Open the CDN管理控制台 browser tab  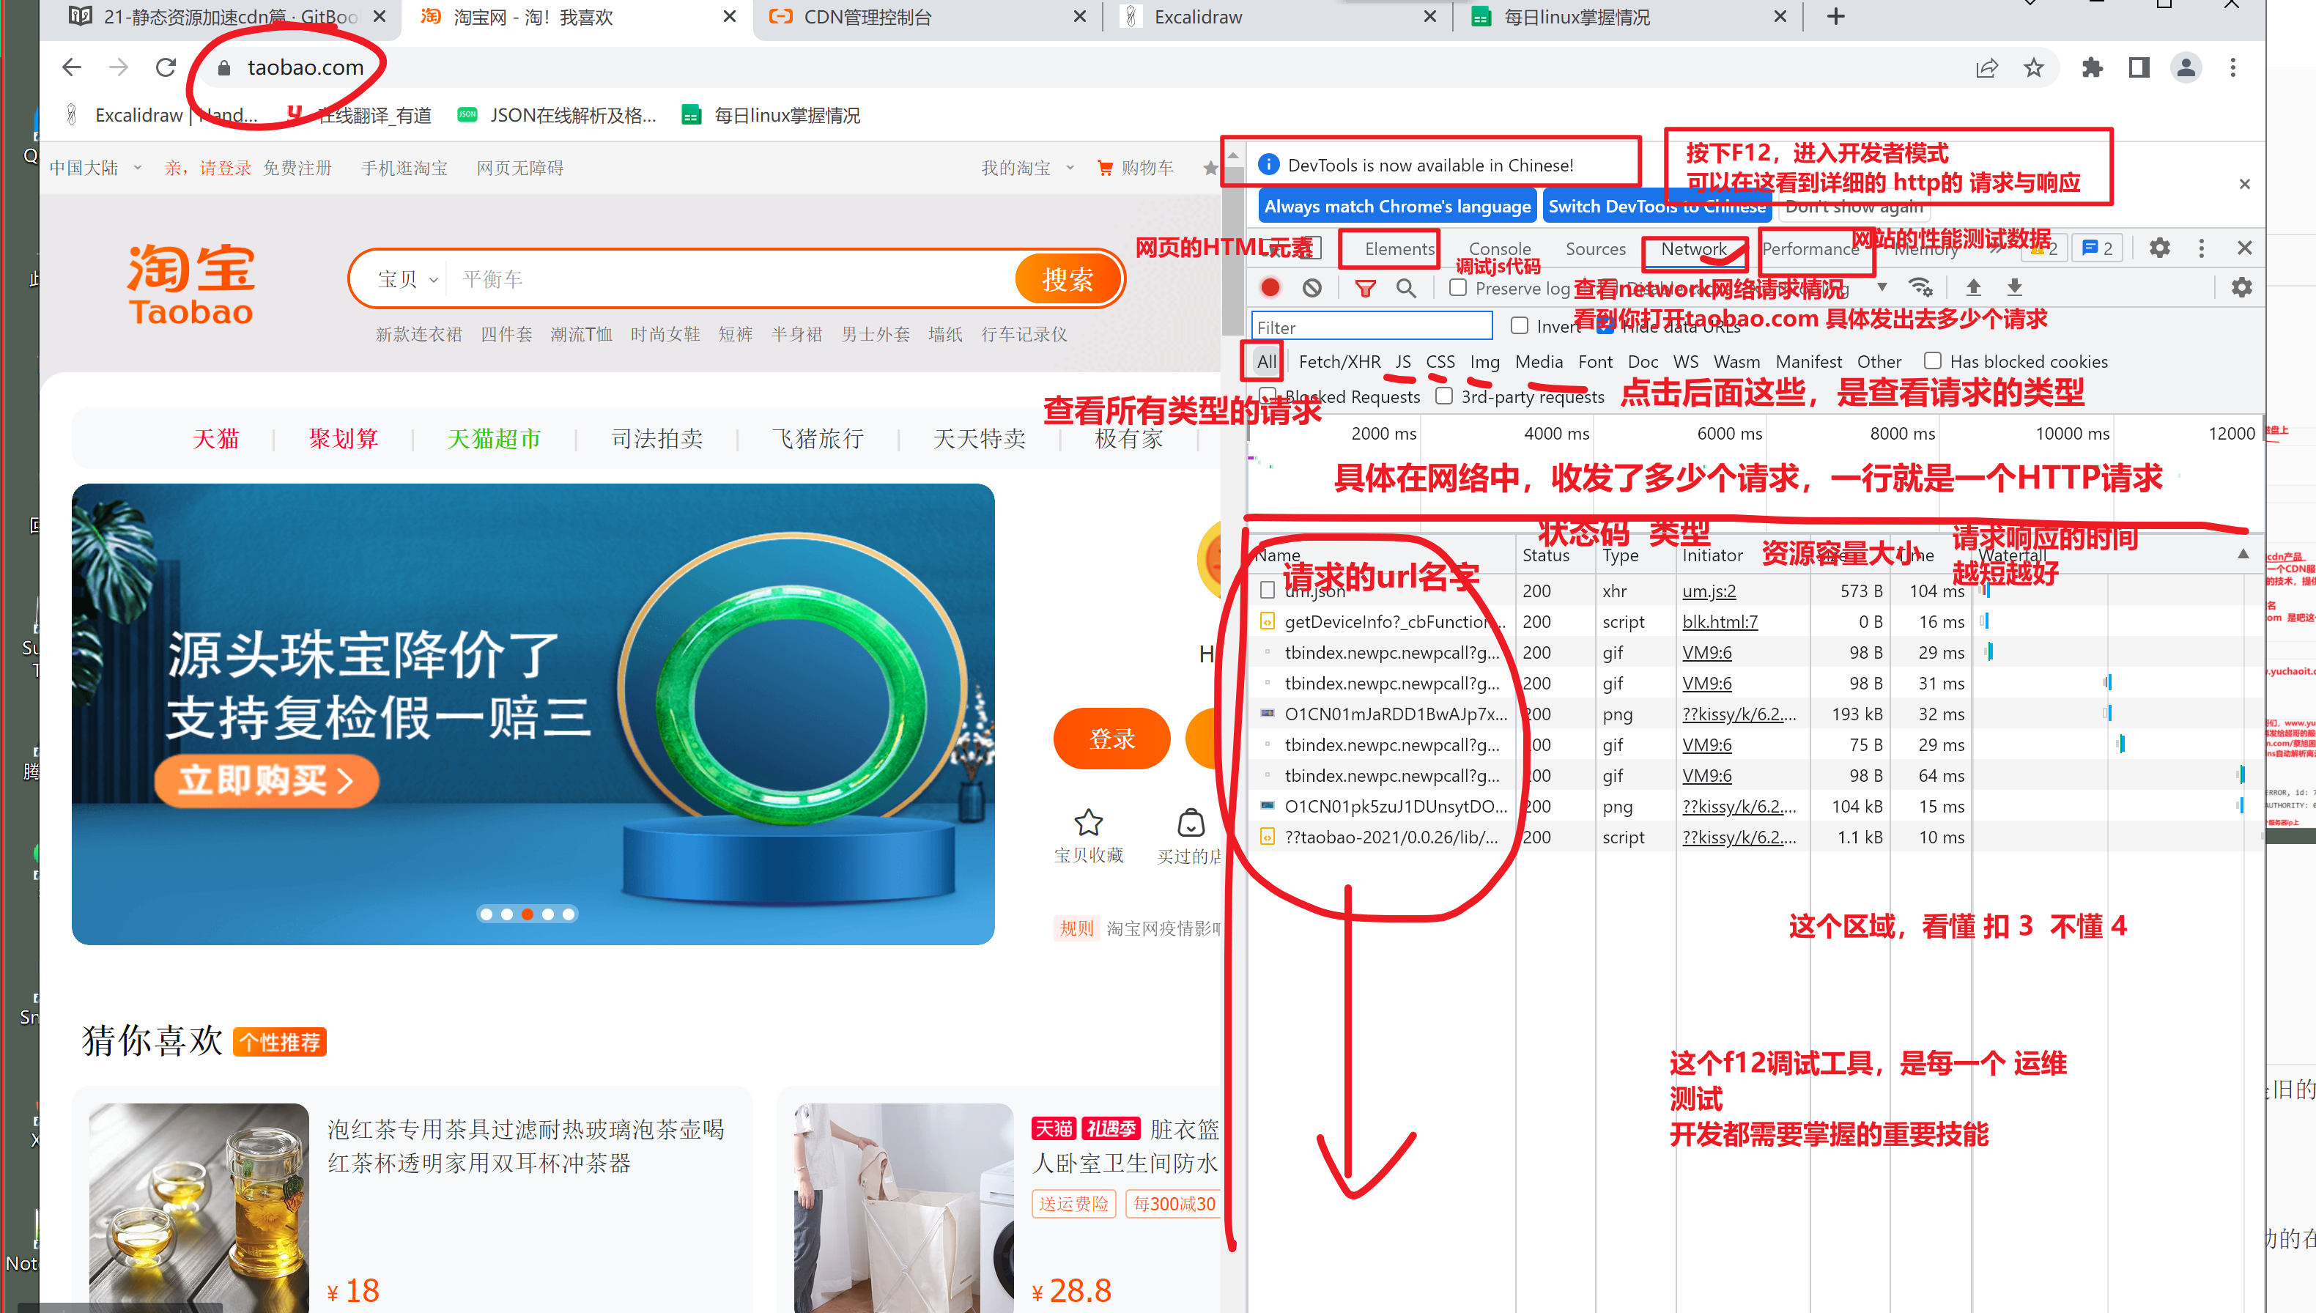(x=927, y=17)
